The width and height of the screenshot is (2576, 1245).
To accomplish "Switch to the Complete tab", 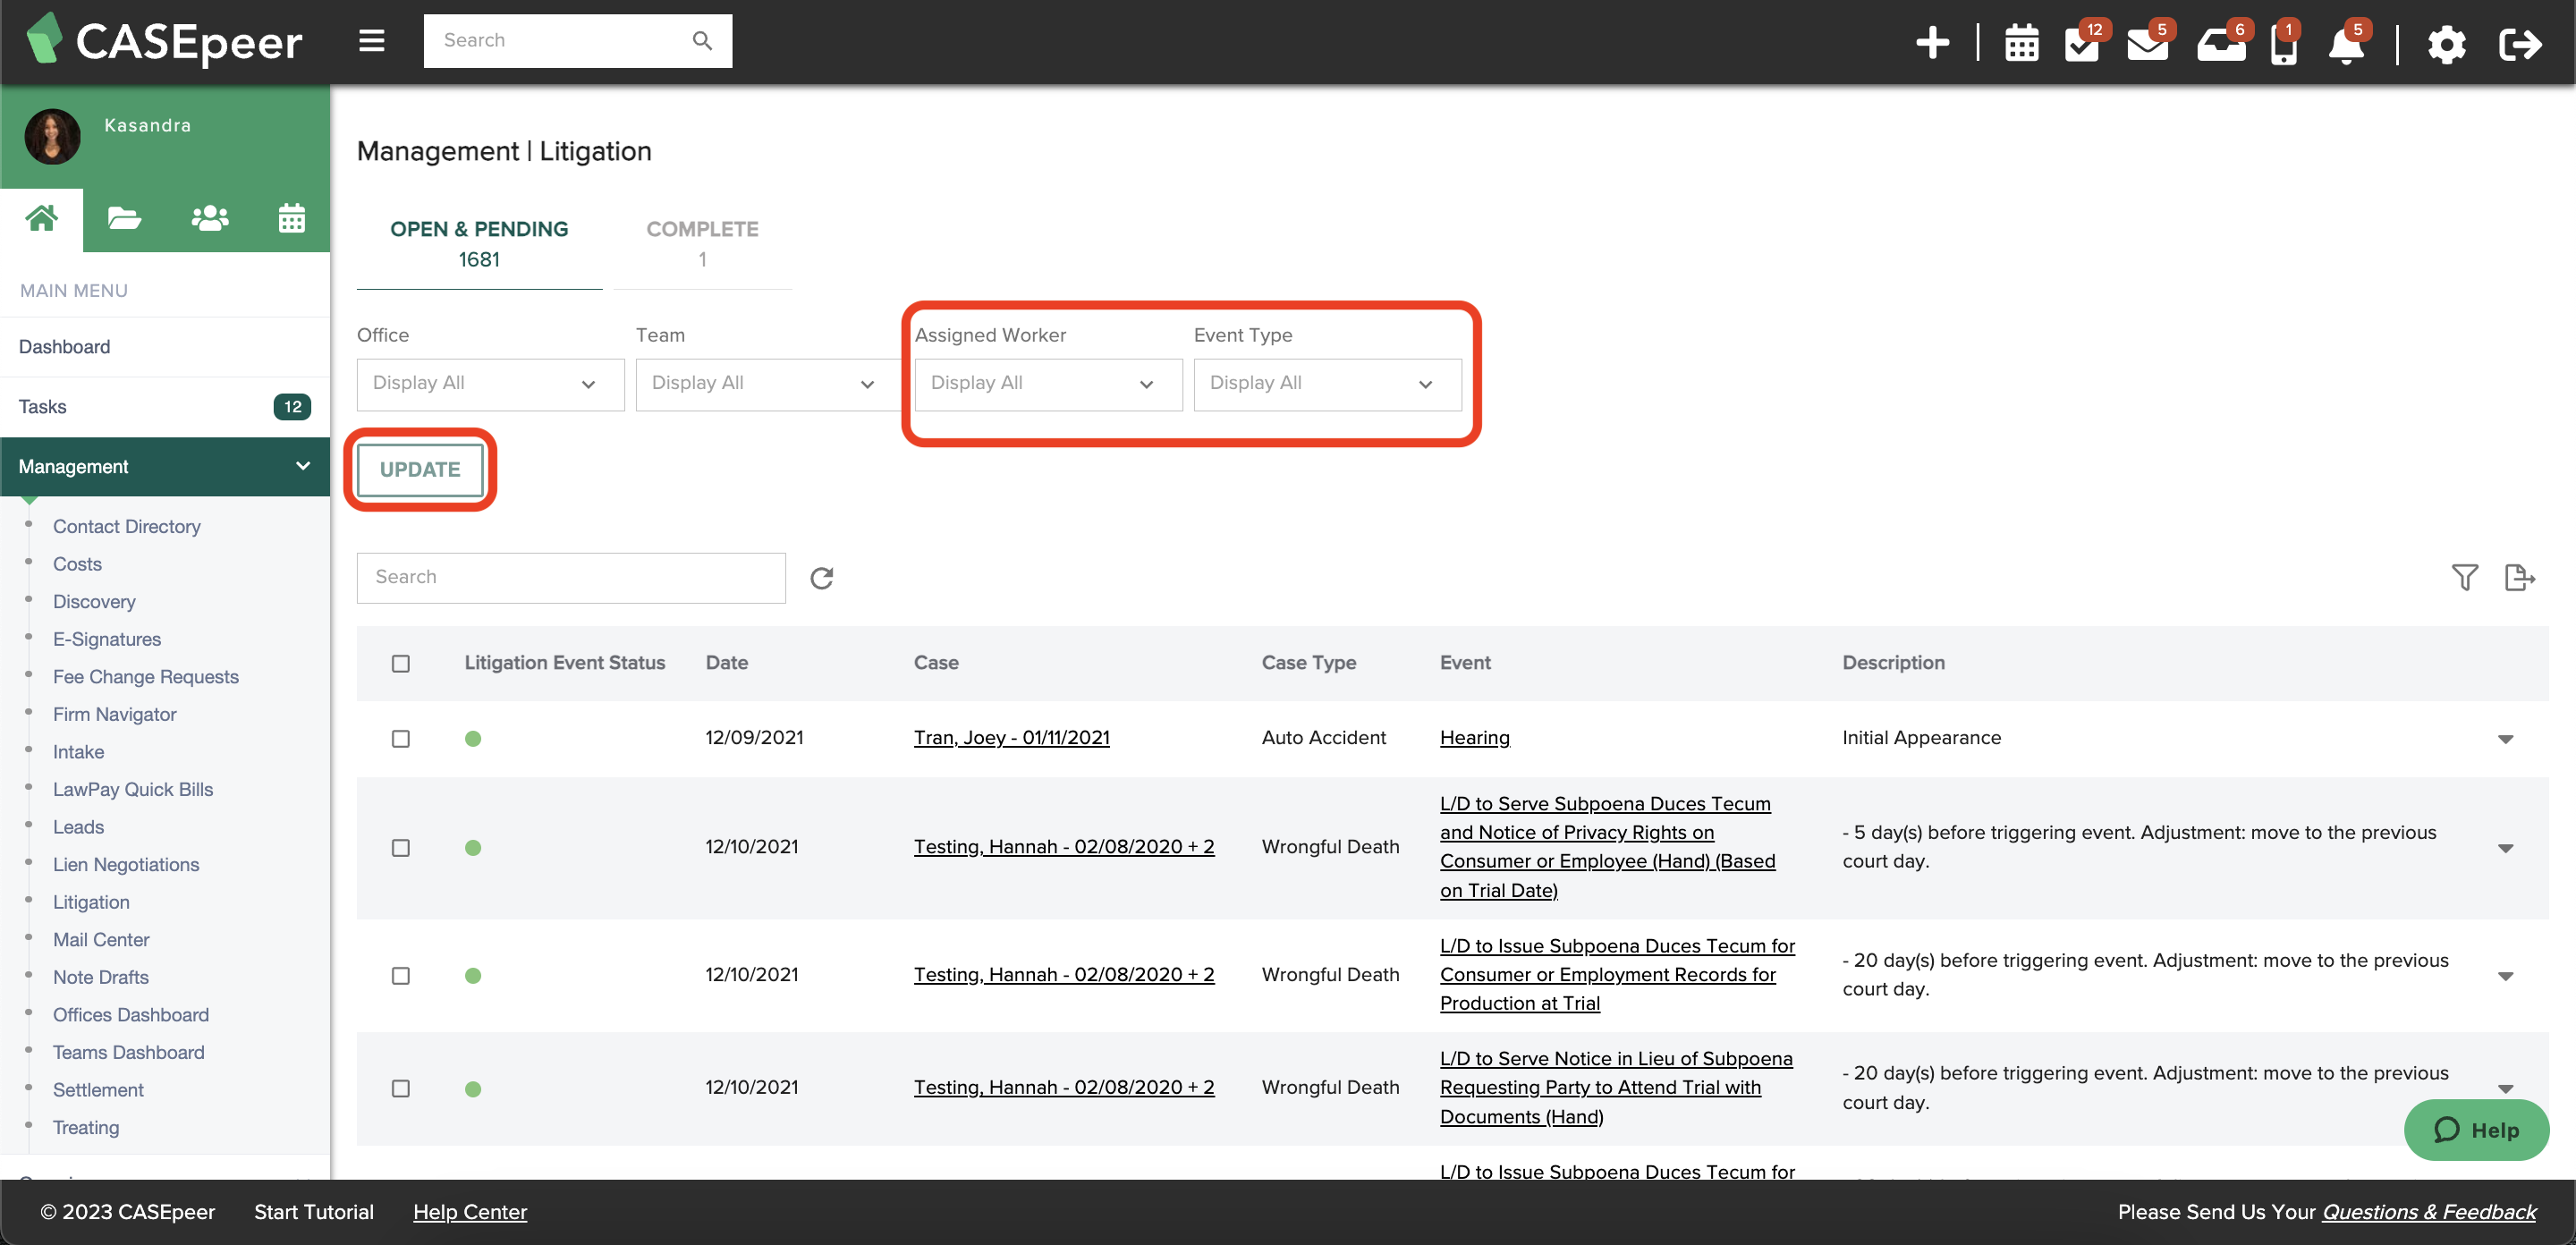I will coord(702,244).
